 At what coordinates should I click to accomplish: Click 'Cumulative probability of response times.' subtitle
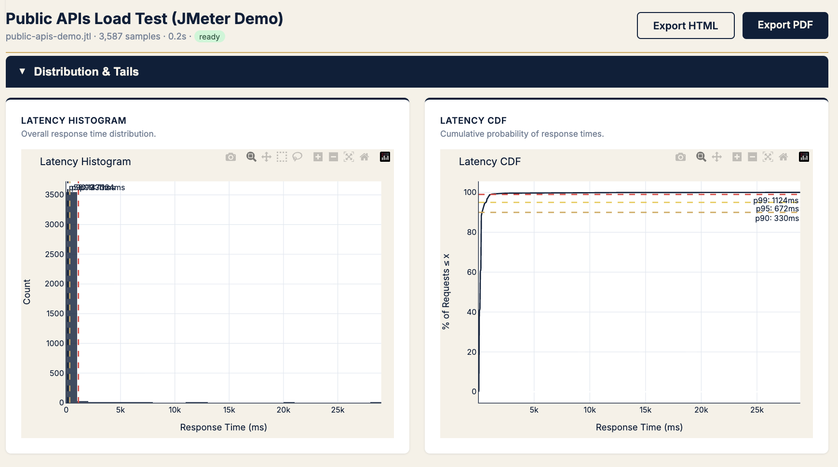coord(522,134)
